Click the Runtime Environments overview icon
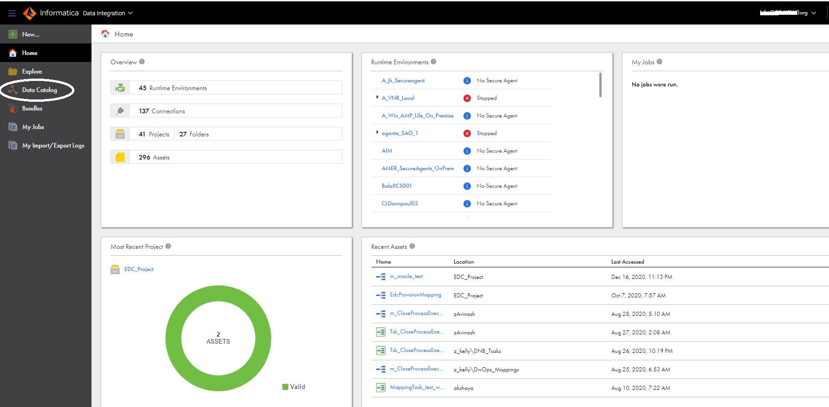This screenshot has height=407, width=829. click(x=120, y=88)
